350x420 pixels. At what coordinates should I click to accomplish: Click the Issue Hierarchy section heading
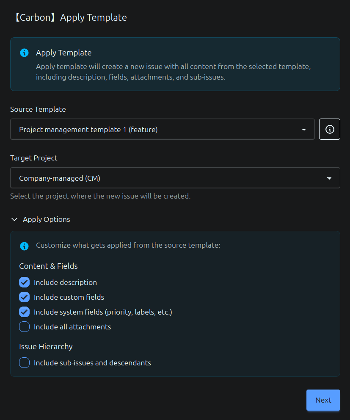tap(46, 346)
